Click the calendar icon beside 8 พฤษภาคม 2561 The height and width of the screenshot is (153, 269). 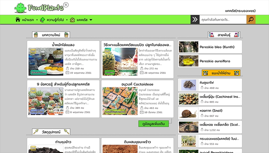point(68,112)
